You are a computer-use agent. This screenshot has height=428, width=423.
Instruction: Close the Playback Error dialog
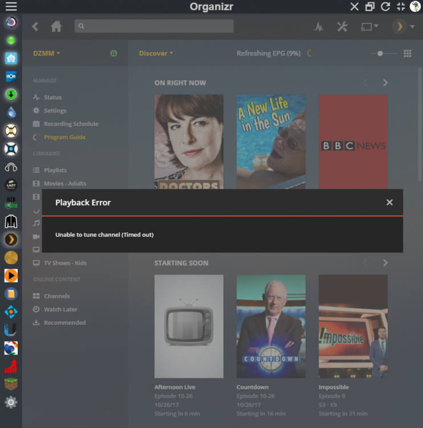[x=389, y=202]
